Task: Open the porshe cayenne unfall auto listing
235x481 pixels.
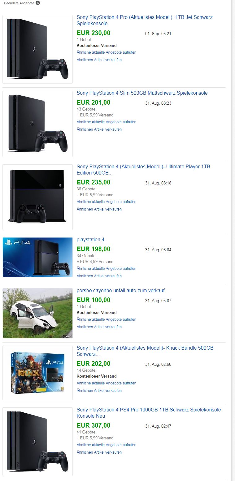Action: point(121,291)
